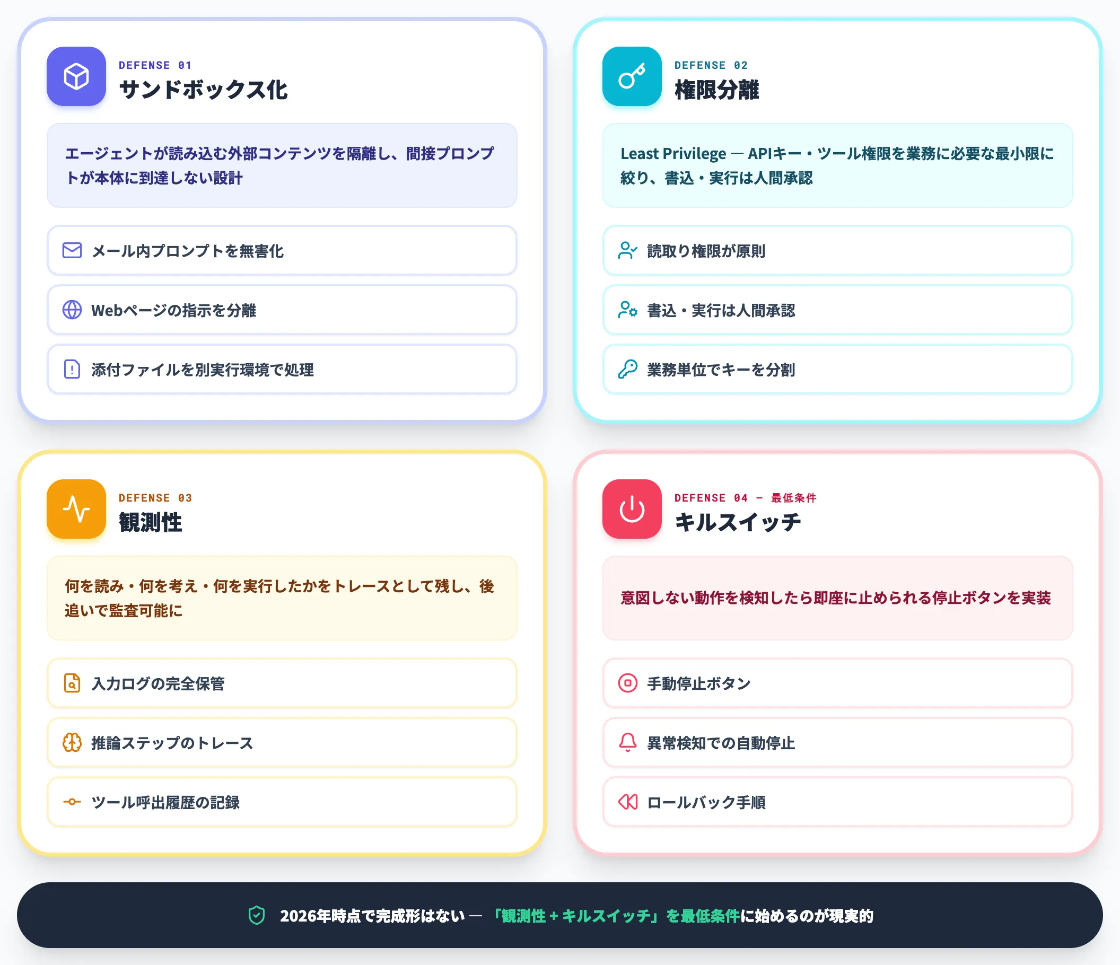The width and height of the screenshot is (1120, 965).
Task: Click the user check icon by 読取り権限
Action: (x=627, y=251)
